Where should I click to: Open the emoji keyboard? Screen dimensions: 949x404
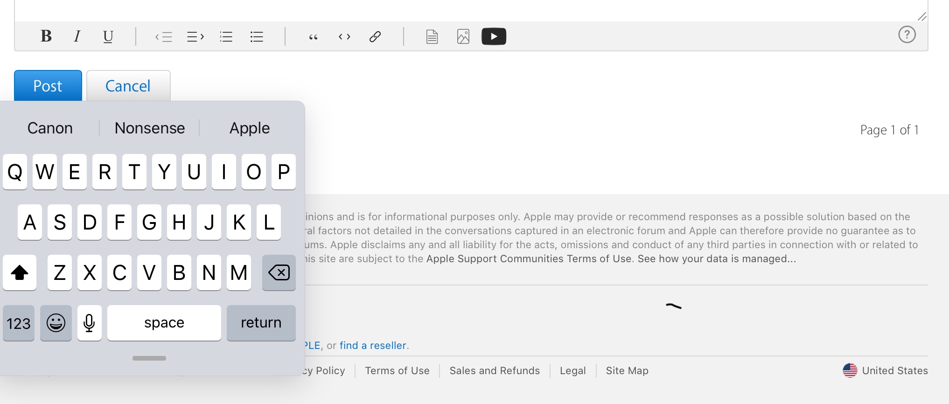[x=56, y=323]
